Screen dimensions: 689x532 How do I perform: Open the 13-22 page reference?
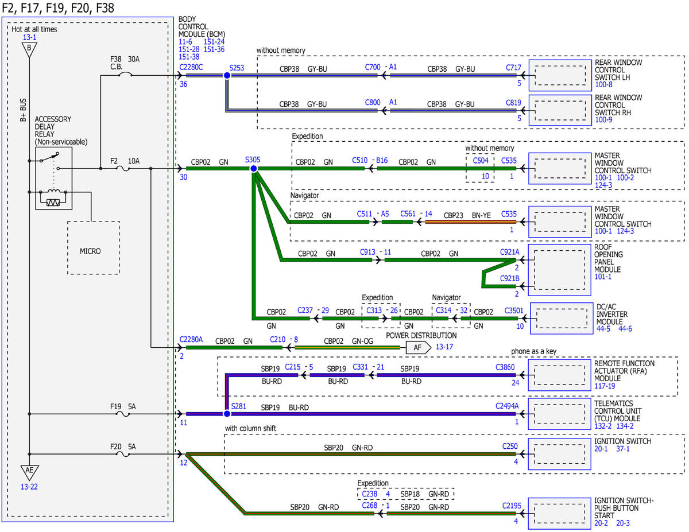click(28, 487)
